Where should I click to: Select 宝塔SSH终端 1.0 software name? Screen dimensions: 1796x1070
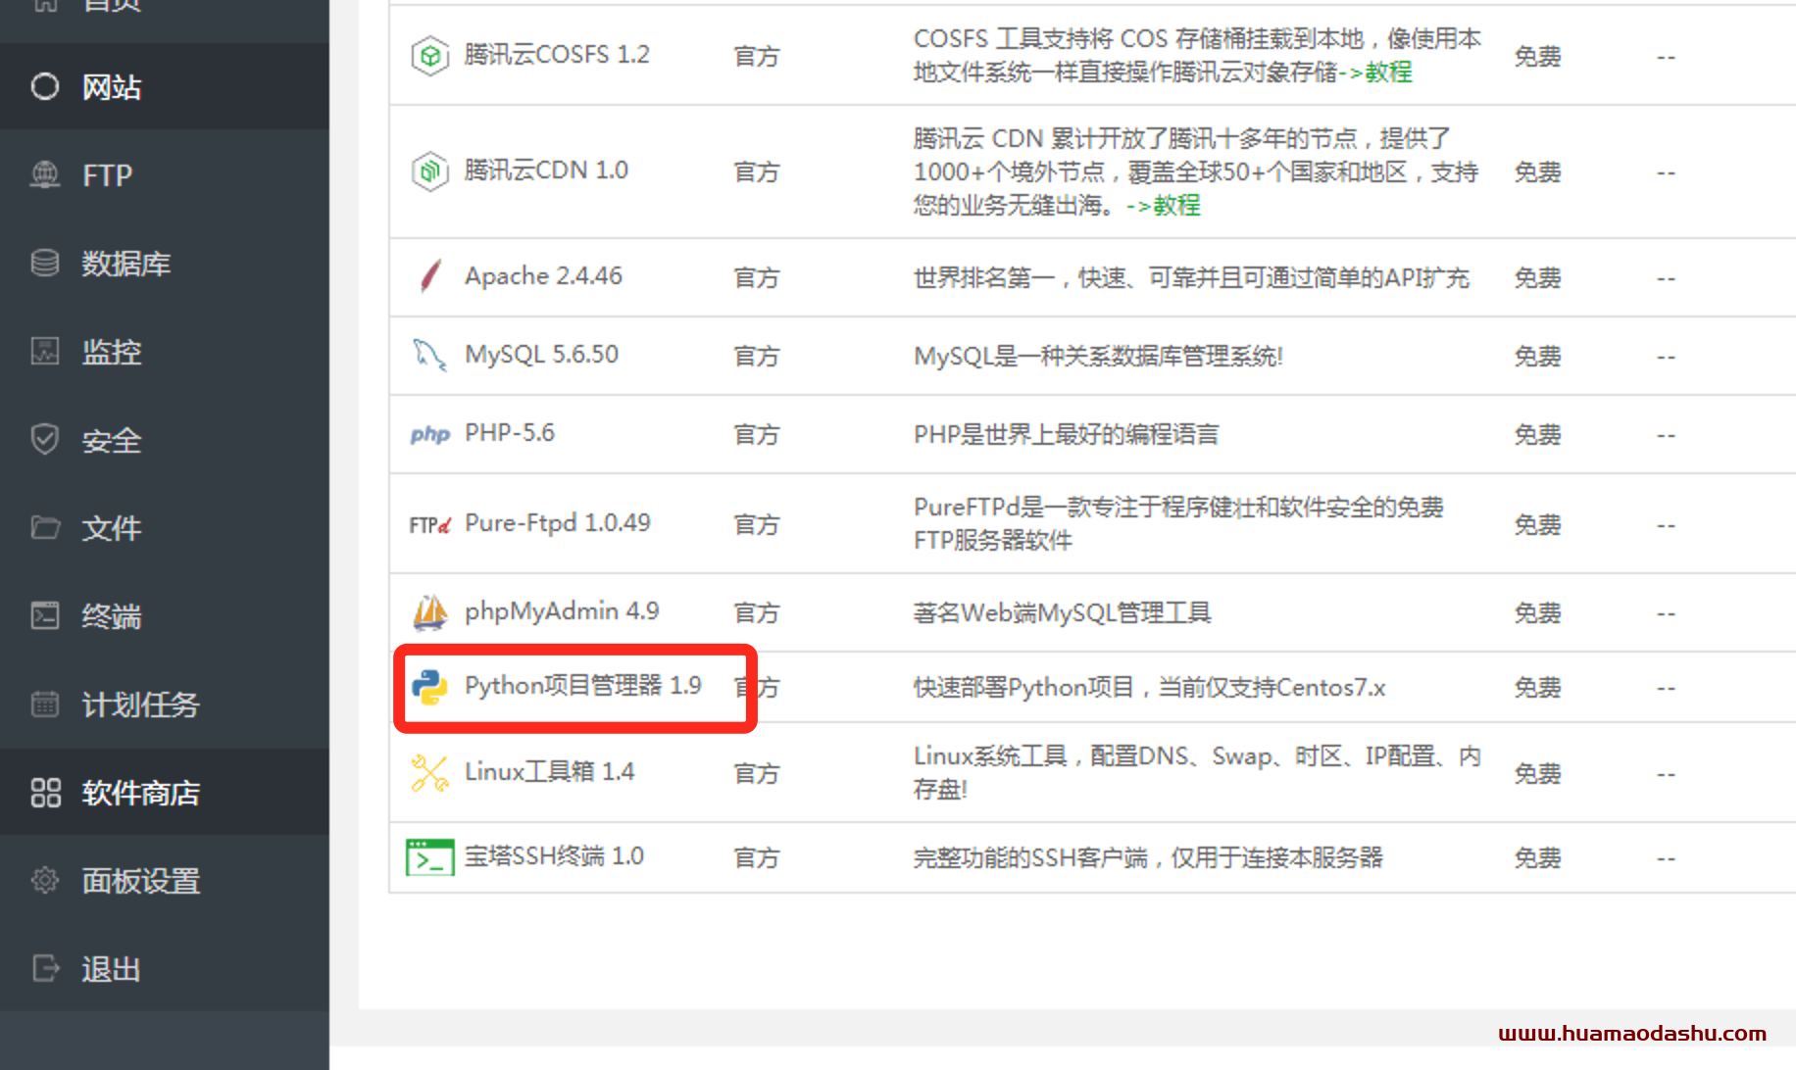[x=554, y=855]
